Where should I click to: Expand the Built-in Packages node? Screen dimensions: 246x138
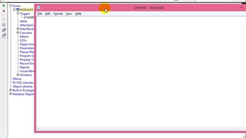[11, 90]
